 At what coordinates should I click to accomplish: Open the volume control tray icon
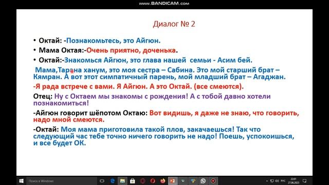click(x=277, y=181)
